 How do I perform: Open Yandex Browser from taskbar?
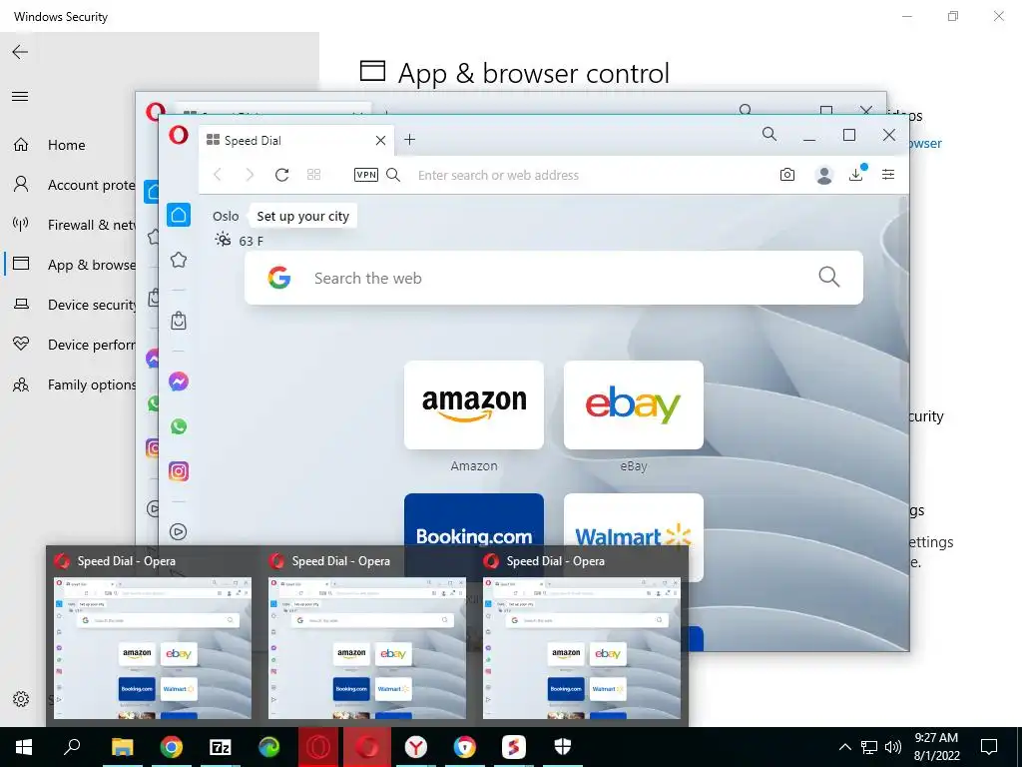pyautogui.click(x=416, y=747)
